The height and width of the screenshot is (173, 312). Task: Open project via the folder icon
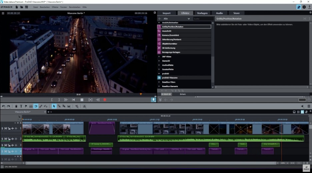point(21,7)
